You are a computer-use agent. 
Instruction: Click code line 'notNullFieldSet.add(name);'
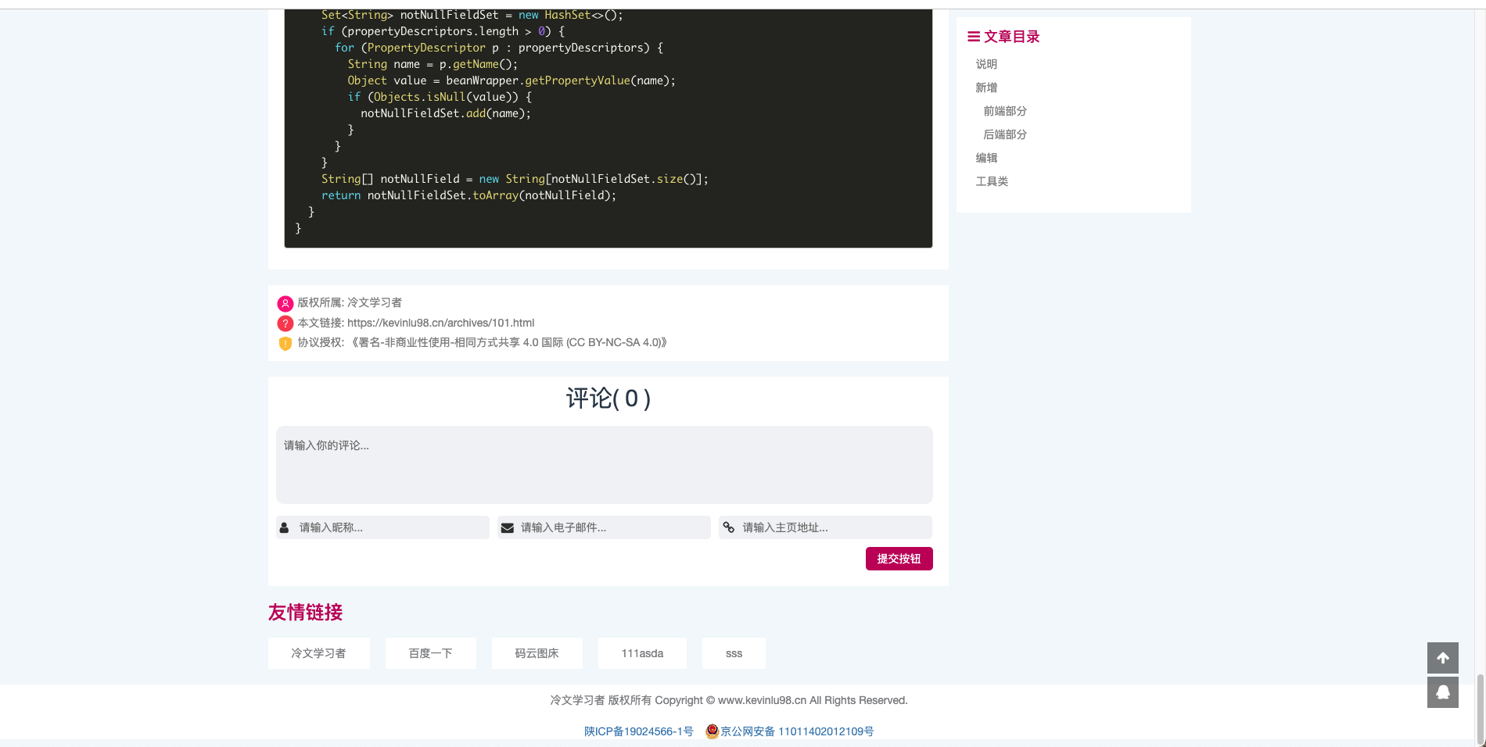click(446, 113)
